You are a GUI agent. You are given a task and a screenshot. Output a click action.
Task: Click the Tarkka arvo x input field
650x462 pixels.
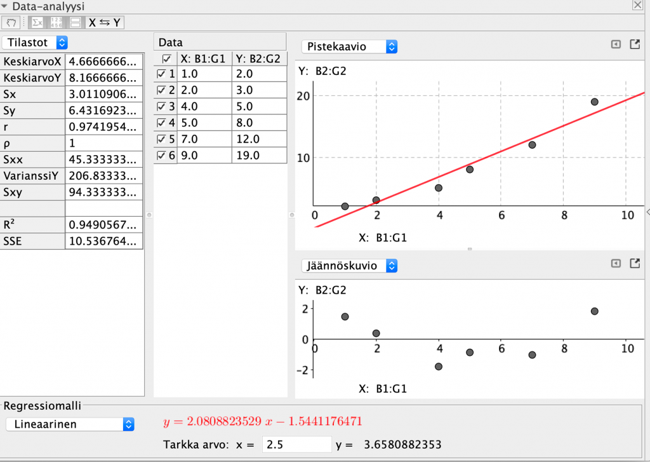point(297,445)
